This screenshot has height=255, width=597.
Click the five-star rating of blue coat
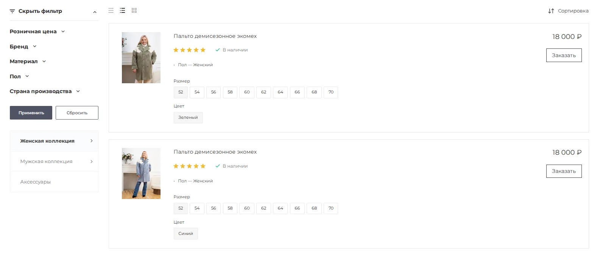[189, 166]
